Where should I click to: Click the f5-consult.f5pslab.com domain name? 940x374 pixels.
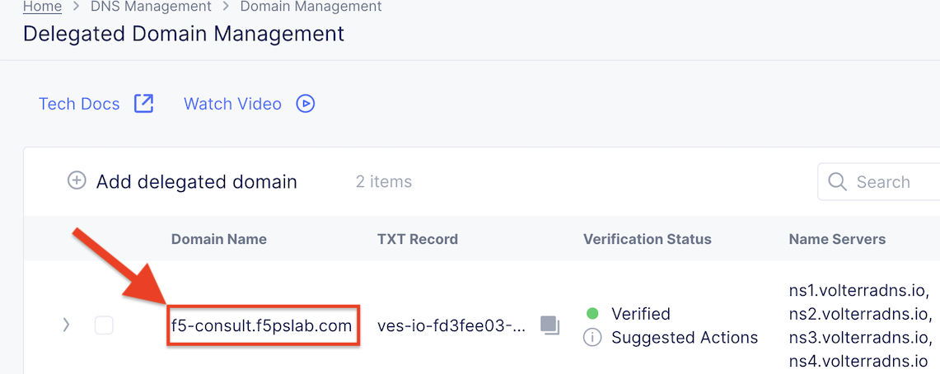click(x=262, y=325)
